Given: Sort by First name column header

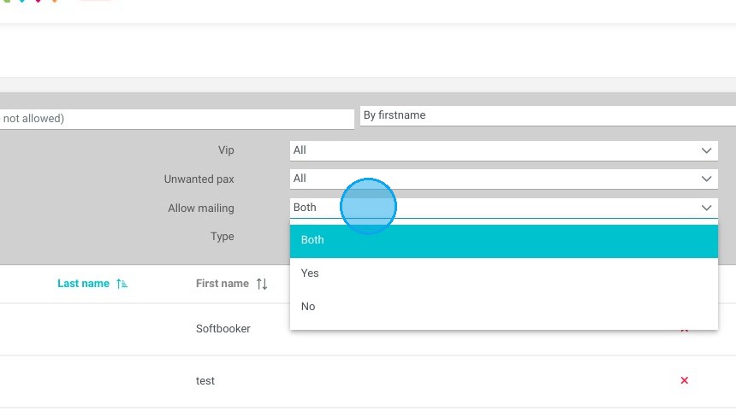Looking at the screenshot, I should [222, 284].
